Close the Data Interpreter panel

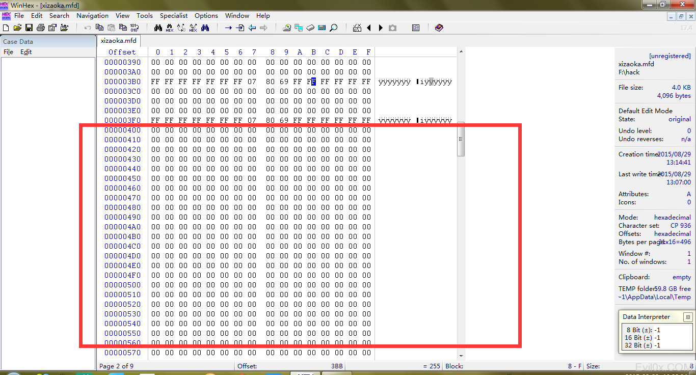coord(687,317)
